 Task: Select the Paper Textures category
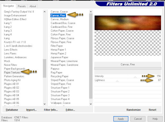coord(12,72)
